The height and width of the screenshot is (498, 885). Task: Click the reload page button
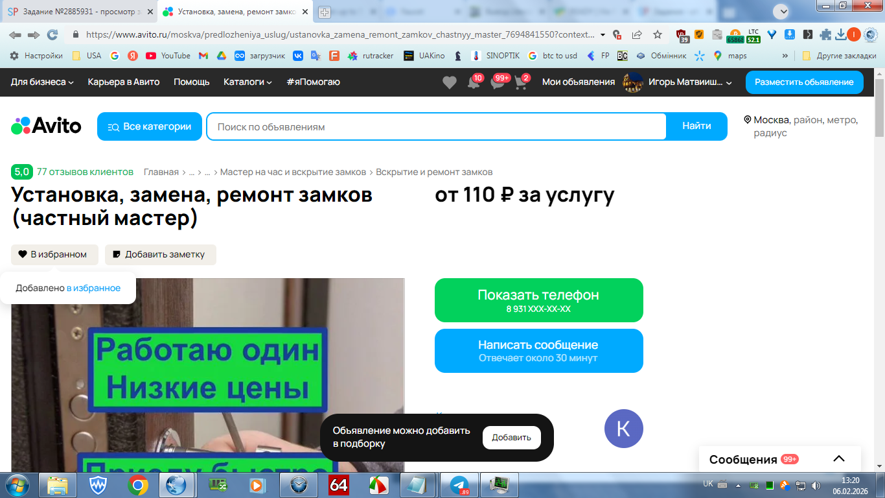tap(52, 34)
